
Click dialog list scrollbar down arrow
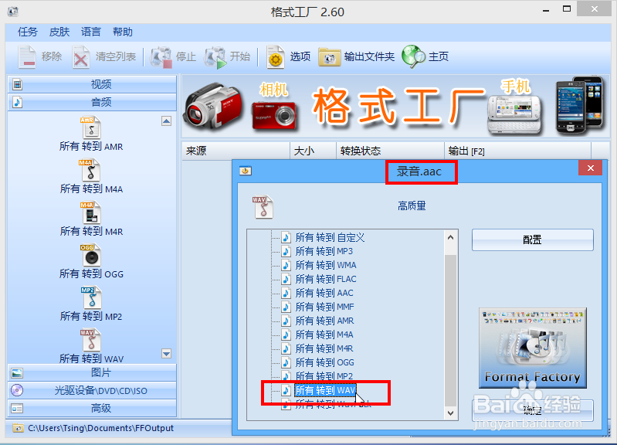point(451,413)
